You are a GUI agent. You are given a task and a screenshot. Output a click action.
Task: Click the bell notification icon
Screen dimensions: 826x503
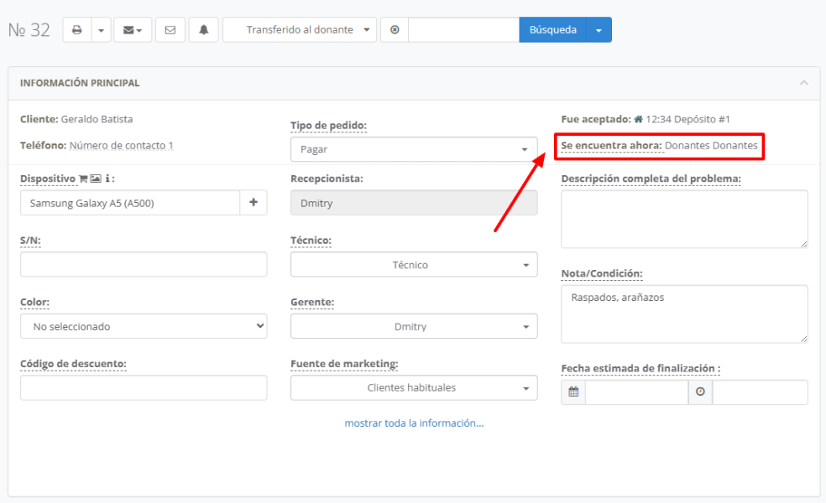pyautogui.click(x=204, y=29)
